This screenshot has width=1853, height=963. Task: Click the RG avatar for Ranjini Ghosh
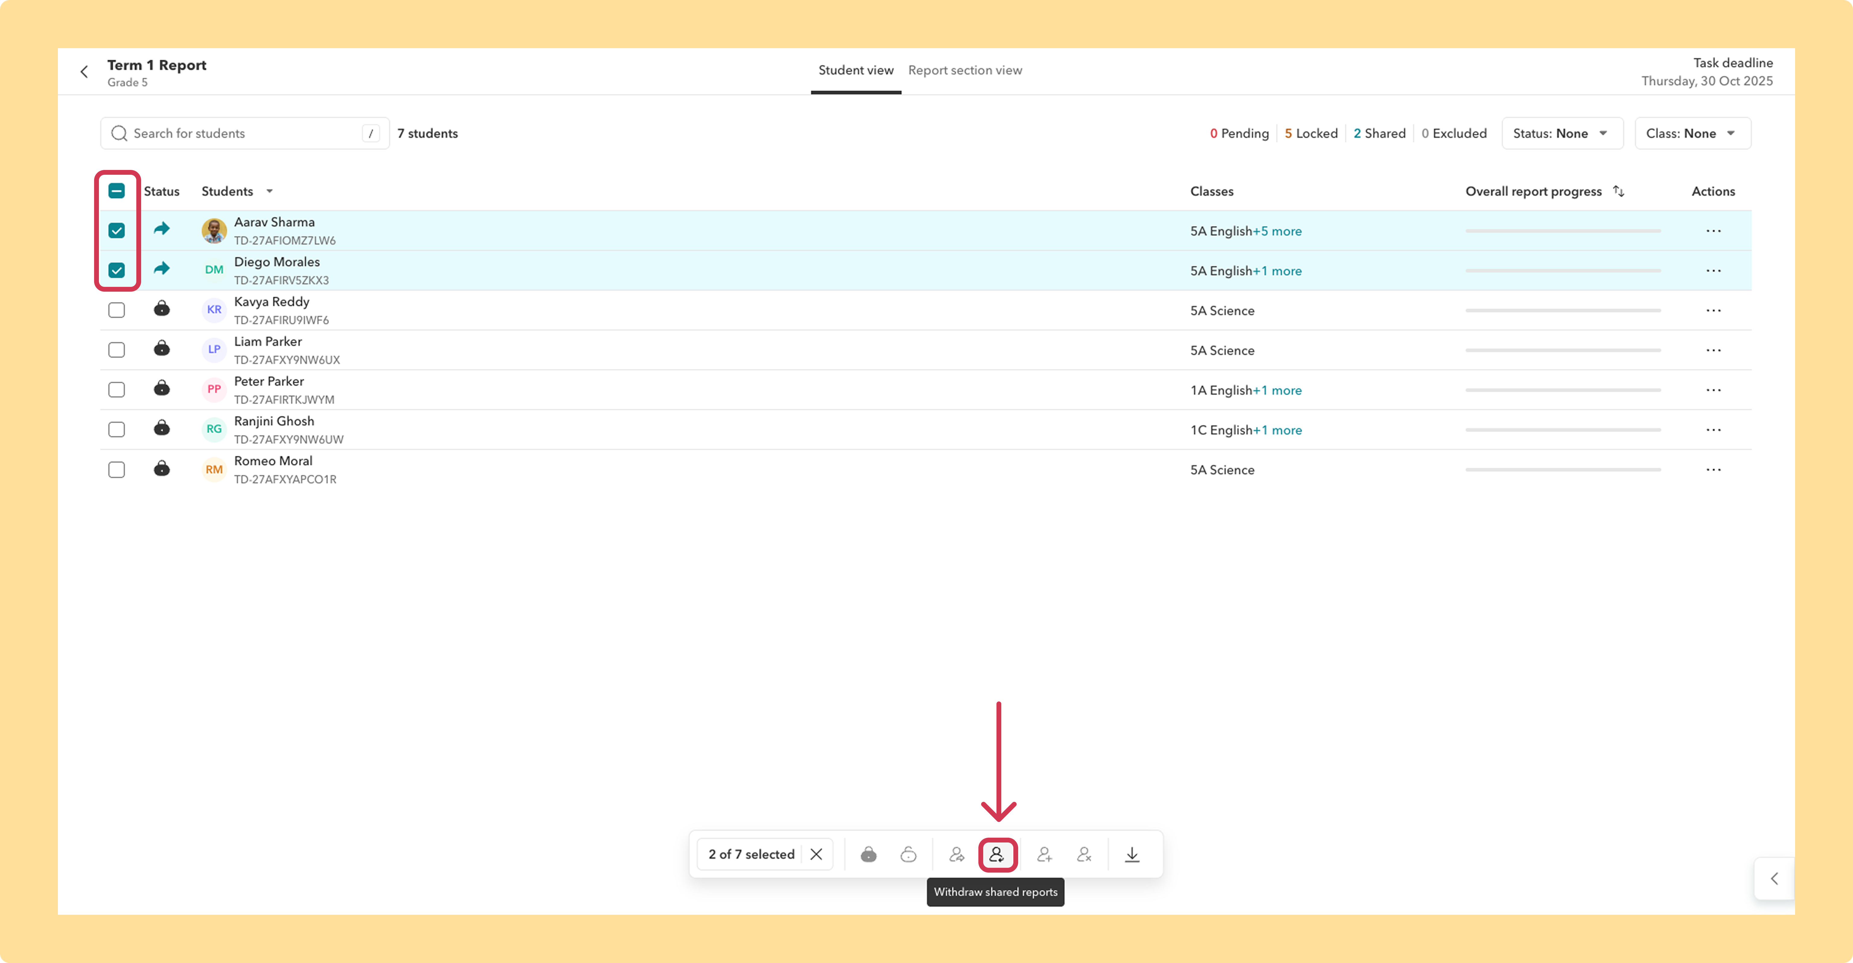(214, 429)
